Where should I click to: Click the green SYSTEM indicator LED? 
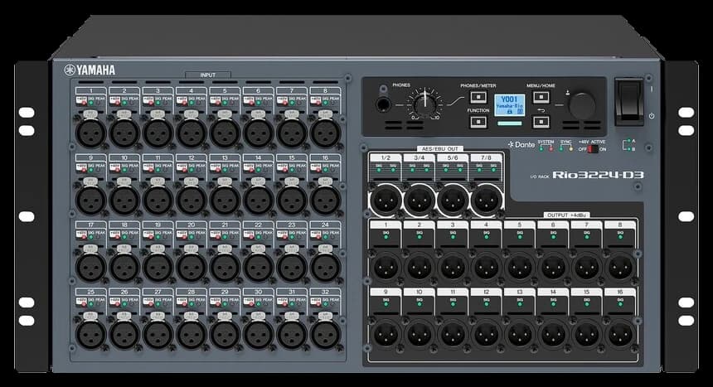tap(541, 148)
